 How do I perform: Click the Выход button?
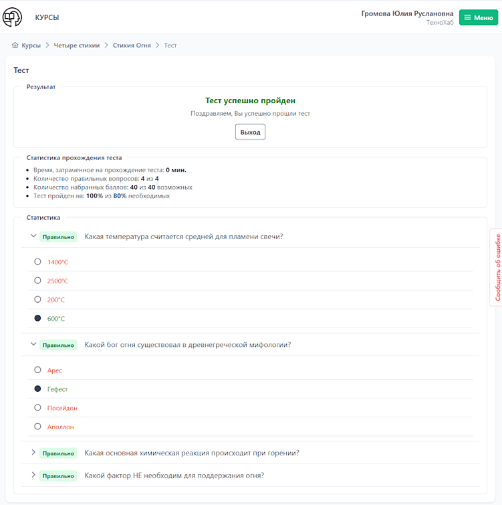250,132
